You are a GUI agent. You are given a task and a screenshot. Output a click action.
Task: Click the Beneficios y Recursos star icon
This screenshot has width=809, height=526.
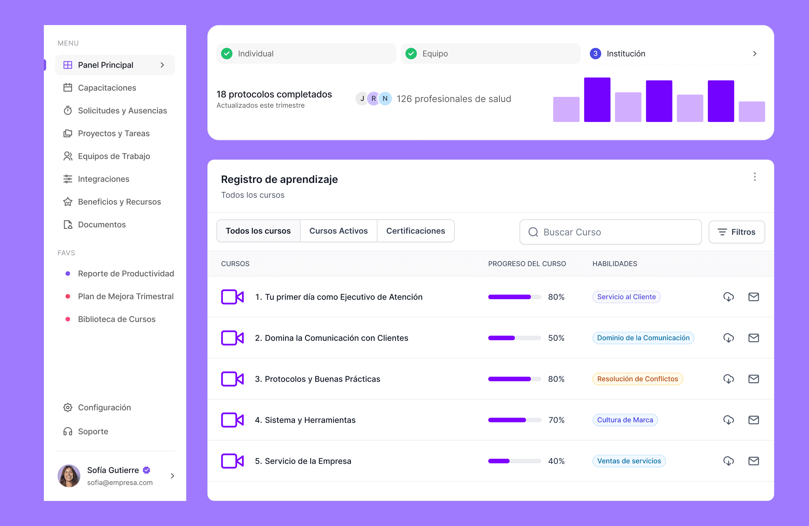point(68,202)
